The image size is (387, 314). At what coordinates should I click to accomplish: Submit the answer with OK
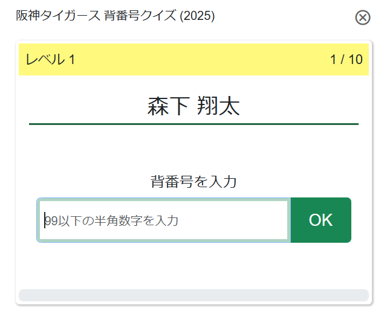pyautogui.click(x=320, y=220)
